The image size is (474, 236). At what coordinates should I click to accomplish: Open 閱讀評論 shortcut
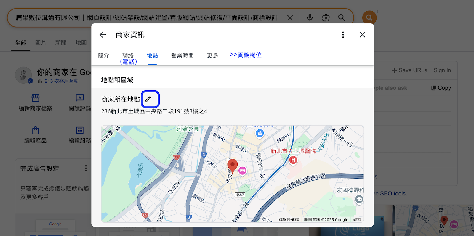click(x=80, y=103)
